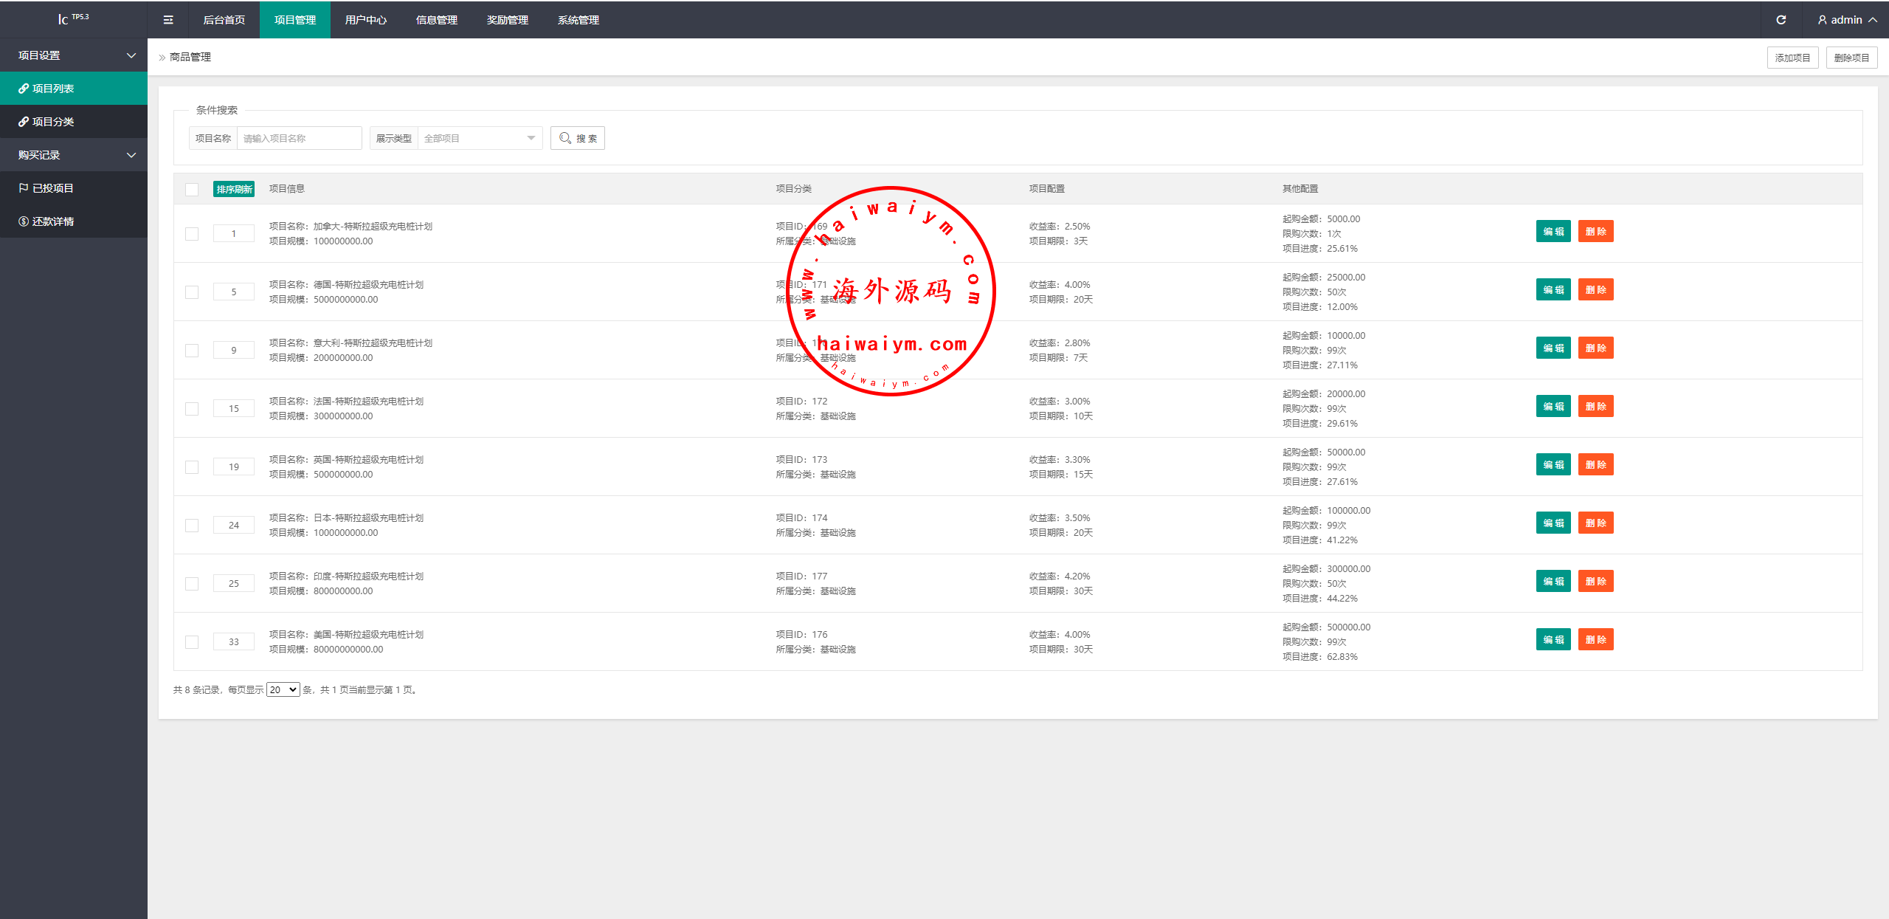This screenshot has width=1889, height=919.
Task: Open 系统管理 top menu
Action: [578, 20]
